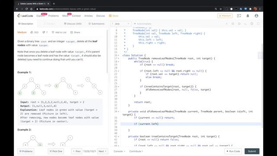This screenshot has height=156, width=277.
Task: Open the Mock navigation item
Action: pyautogui.click(x=65, y=16)
